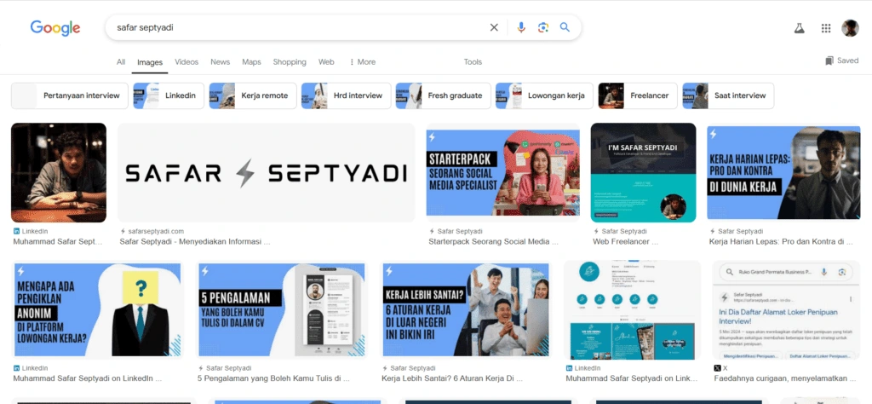Screen dimensions: 872x404
Task: Open the Google apps grid
Action: [x=826, y=28]
